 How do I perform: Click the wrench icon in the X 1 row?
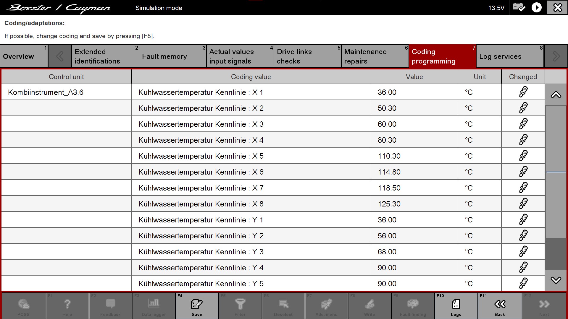(523, 92)
